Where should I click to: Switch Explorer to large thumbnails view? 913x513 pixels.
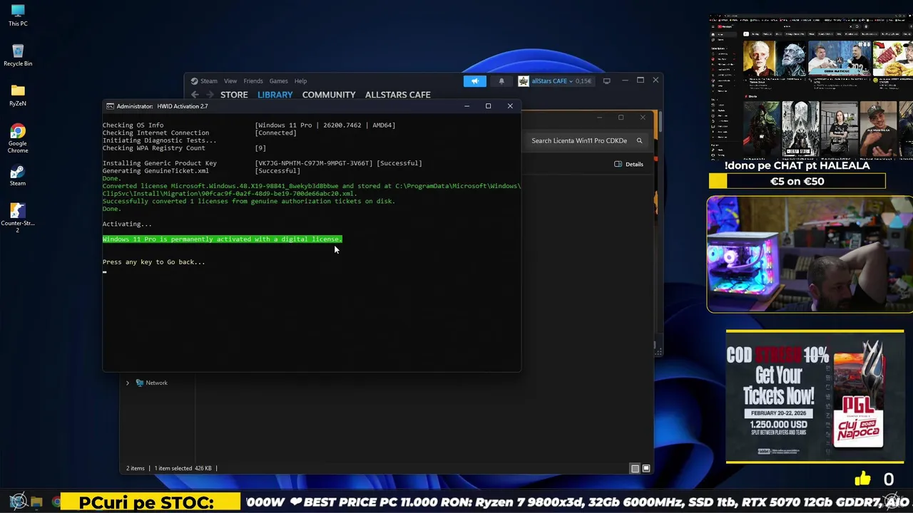click(x=646, y=468)
